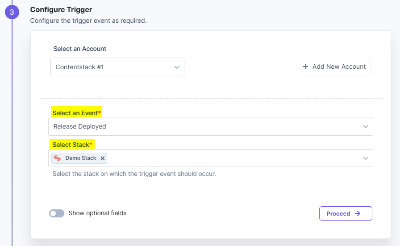This screenshot has width=400, height=246.
Task: Click the highlighted Select Stack label
Action: coord(72,145)
